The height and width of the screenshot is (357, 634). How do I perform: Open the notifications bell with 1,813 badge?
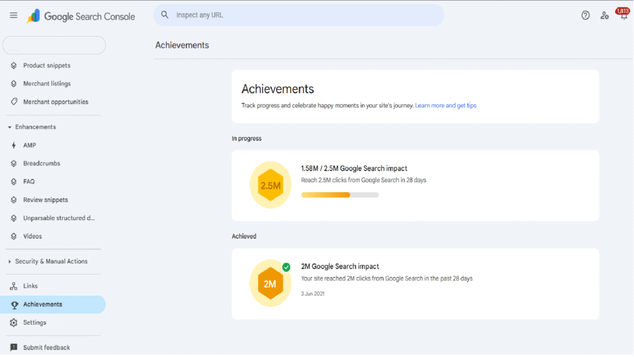[x=623, y=14]
